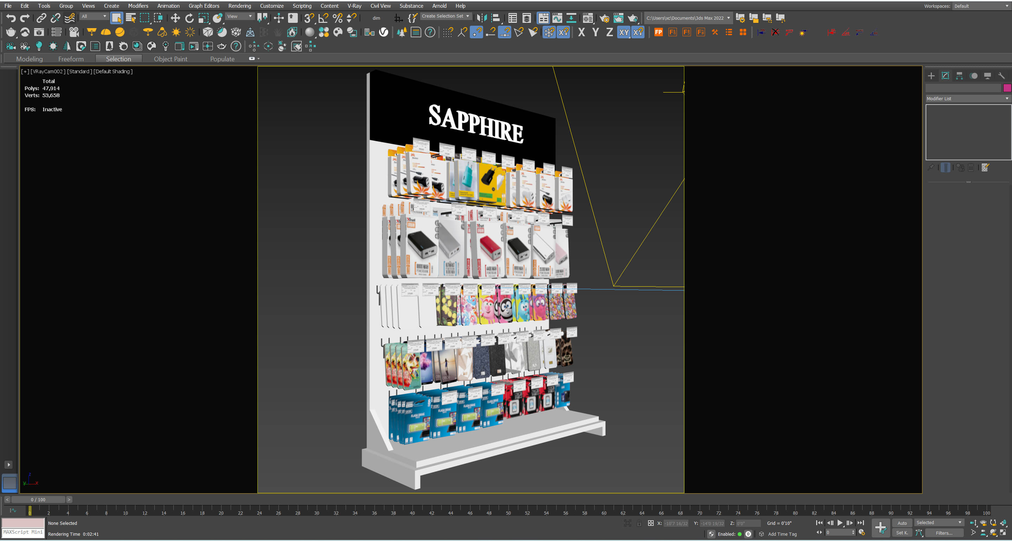Toggle the Percent Snap button

[338, 18]
